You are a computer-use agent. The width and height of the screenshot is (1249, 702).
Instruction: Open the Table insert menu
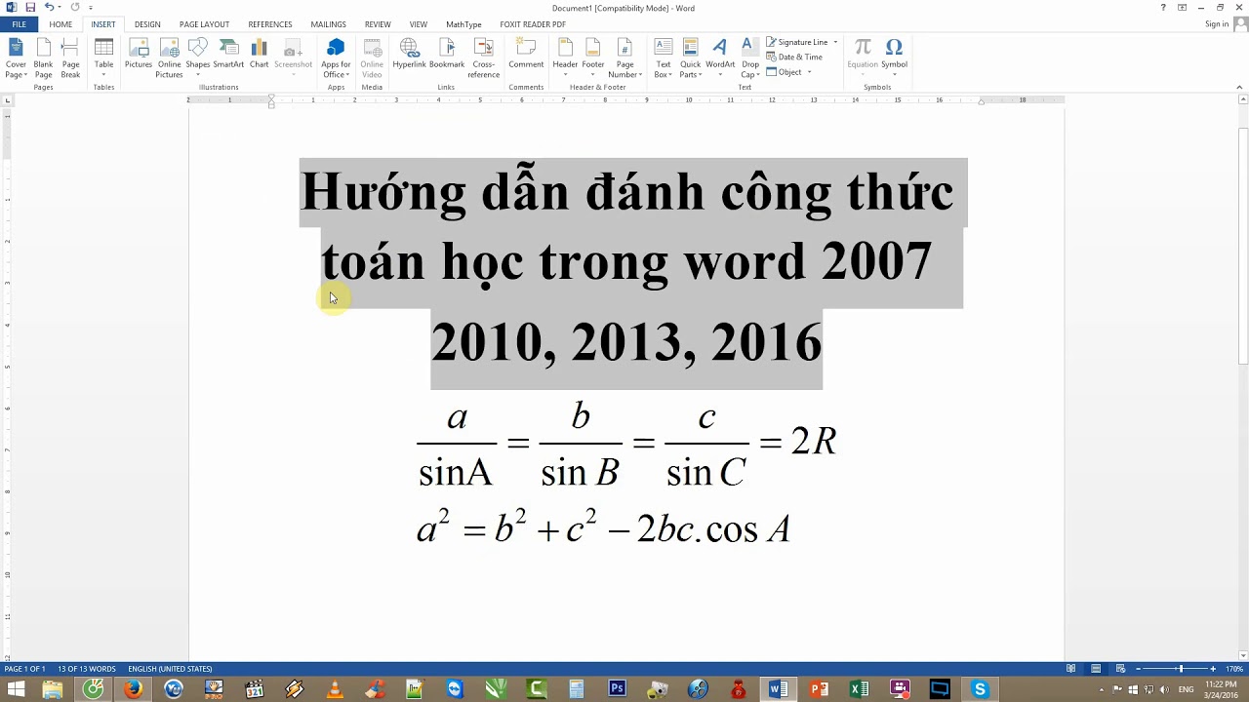(103, 58)
